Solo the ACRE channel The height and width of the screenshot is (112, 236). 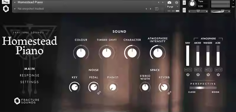[220, 70]
